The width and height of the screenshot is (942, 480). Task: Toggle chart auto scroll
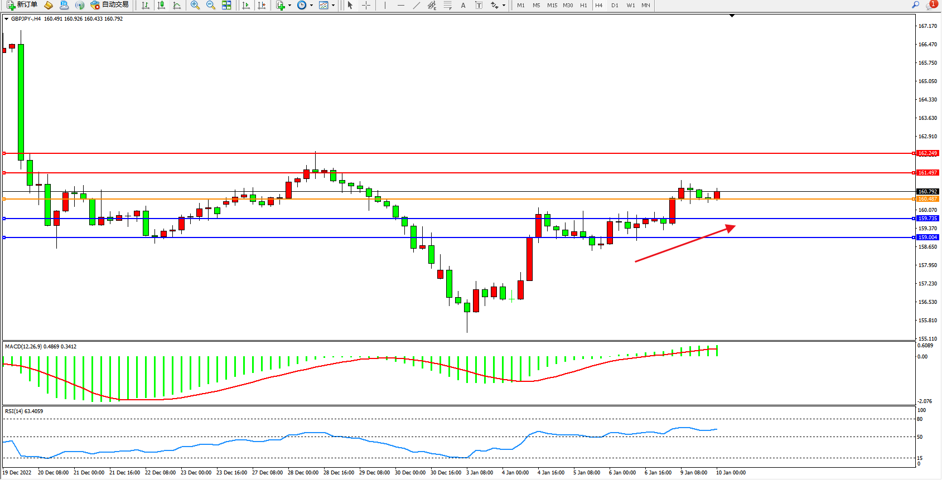245,5
